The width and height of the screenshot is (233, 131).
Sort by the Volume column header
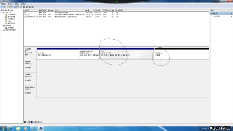pyautogui.click(x=31, y=11)
